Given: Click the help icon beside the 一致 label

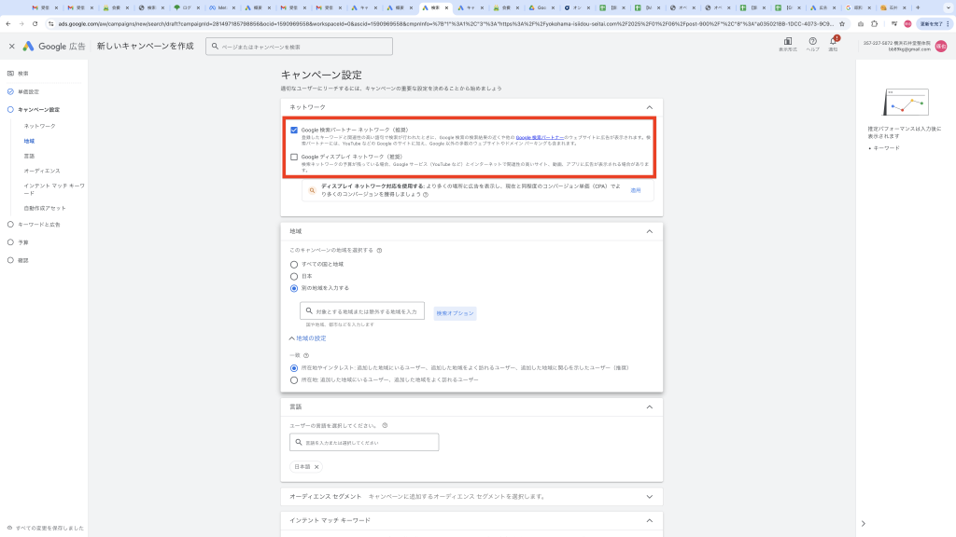Looking at the screenshot, I should 305,355.
